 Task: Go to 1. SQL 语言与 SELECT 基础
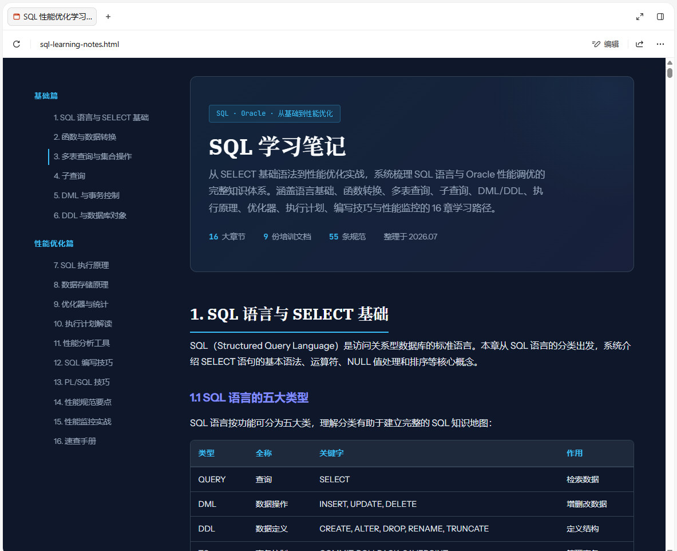pyautogui.click(x=101, y=117)
